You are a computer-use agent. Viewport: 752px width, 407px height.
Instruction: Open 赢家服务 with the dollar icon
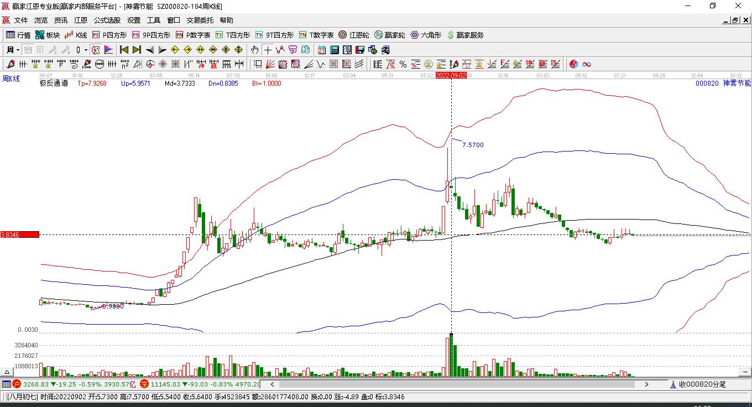465,35
